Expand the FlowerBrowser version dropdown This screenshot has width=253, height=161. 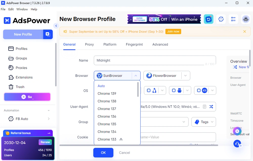(185, 76)
